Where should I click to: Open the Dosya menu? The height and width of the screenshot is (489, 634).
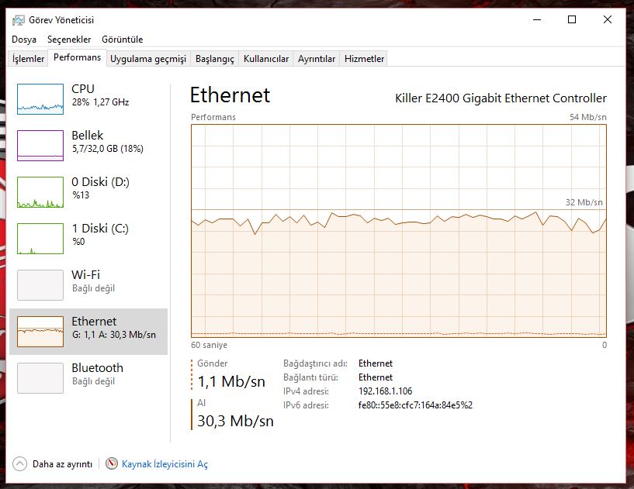click(24, 40)
